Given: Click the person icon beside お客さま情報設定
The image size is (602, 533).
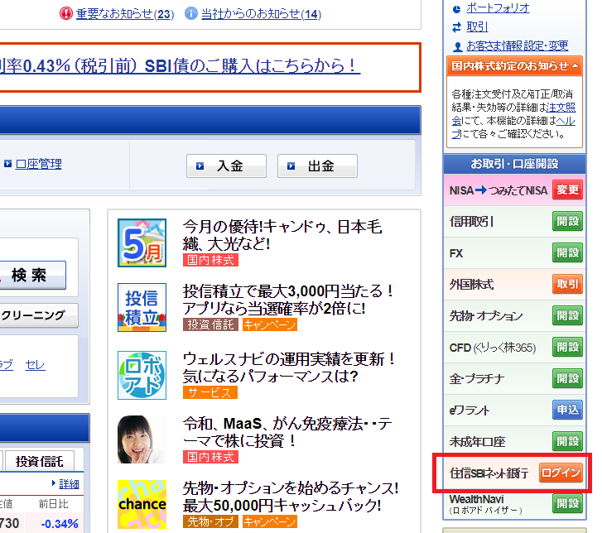Looking at the screenshot, I should (457, 47).
